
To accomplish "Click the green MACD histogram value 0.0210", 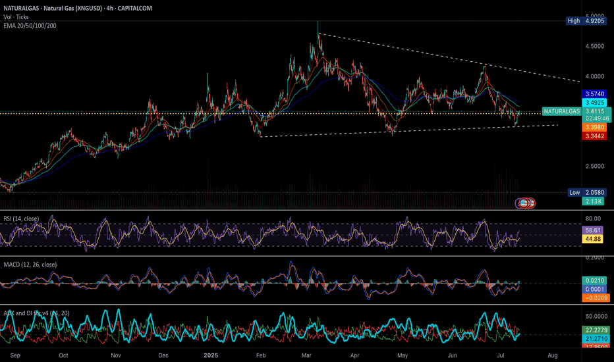I will [x=596, y=280].
